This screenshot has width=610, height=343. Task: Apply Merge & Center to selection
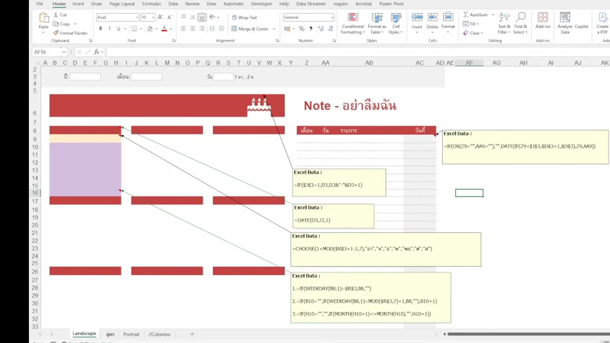coord(251,29)
